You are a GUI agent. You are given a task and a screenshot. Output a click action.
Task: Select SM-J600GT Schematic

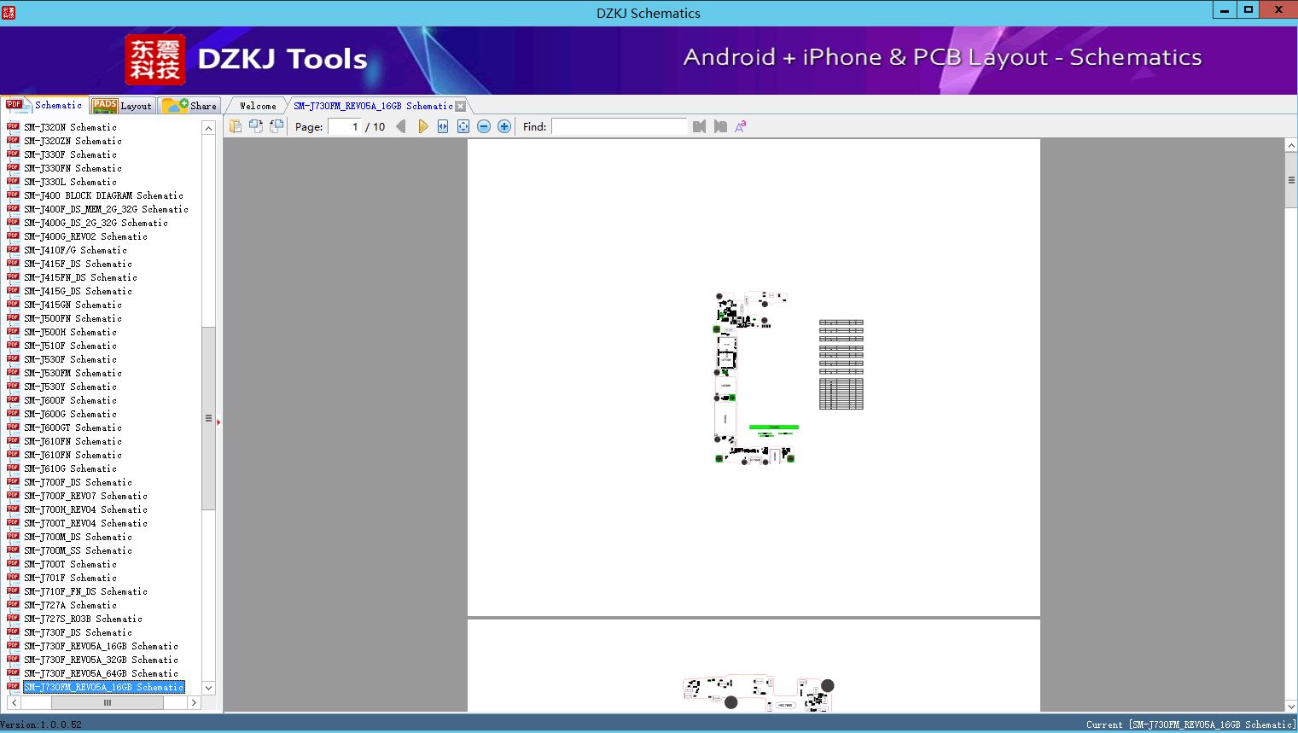click(x=73, y=428)
